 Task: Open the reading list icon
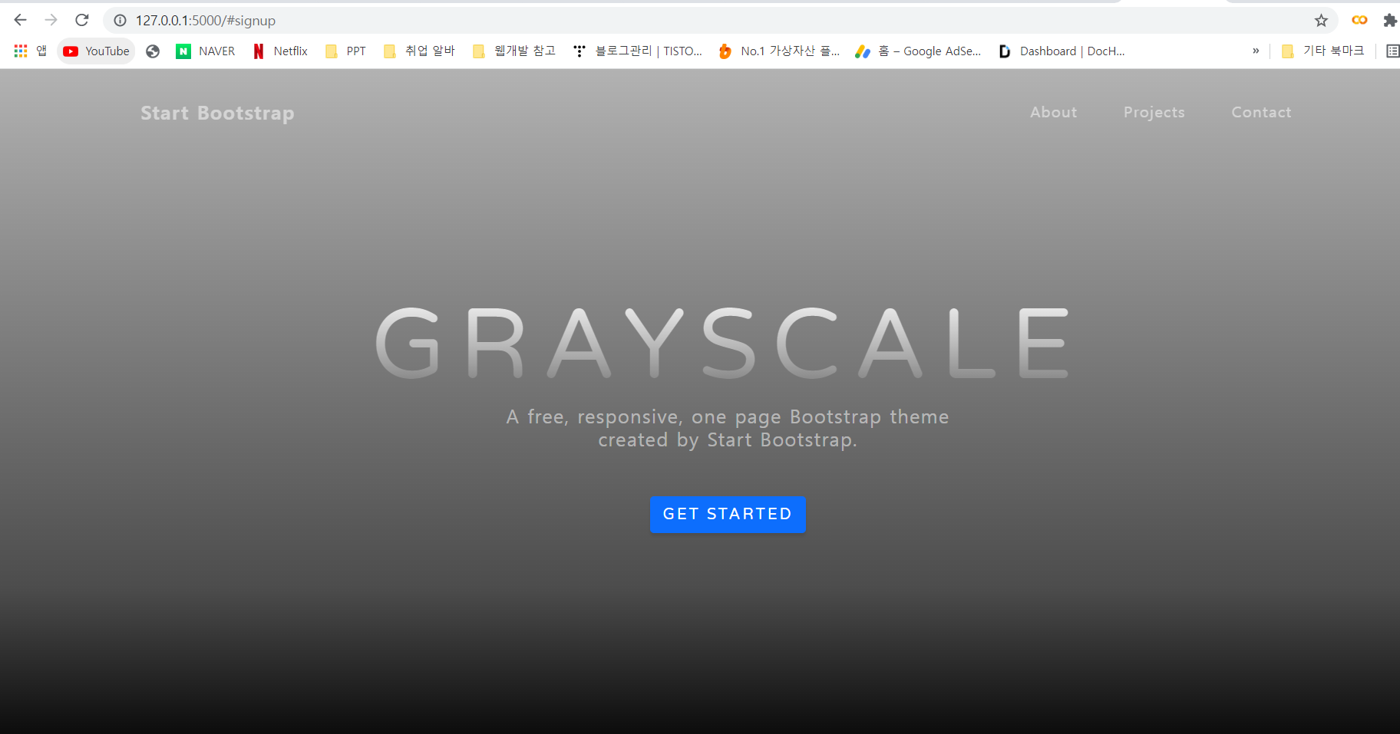pos(1392,51)
